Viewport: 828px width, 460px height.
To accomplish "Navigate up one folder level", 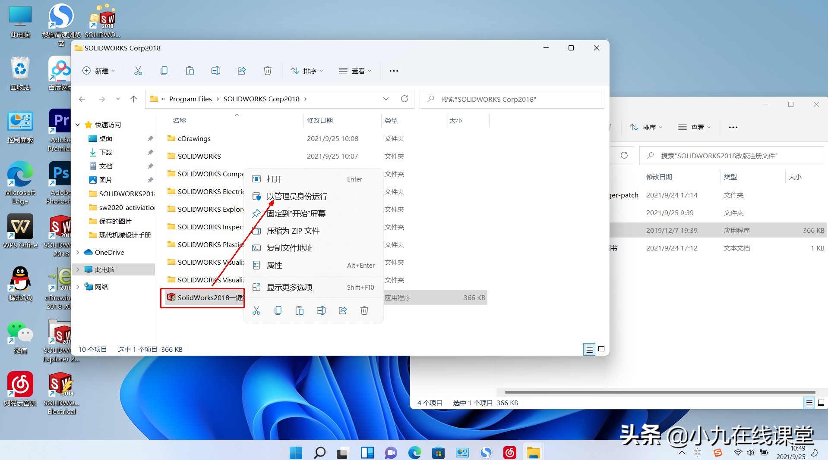I will point(133,99).
